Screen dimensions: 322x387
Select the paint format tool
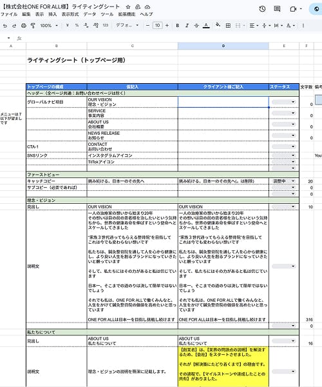pyautogui.click(x=32, y=25)
